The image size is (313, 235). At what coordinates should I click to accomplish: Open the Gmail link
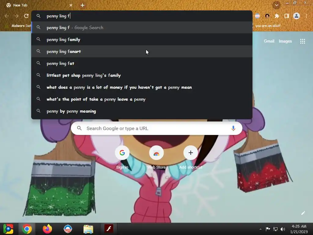269,41
